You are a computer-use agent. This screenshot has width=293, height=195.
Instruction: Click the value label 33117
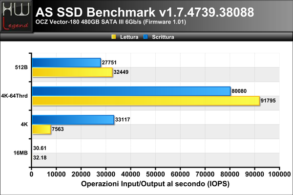click(x=123, y=119)
